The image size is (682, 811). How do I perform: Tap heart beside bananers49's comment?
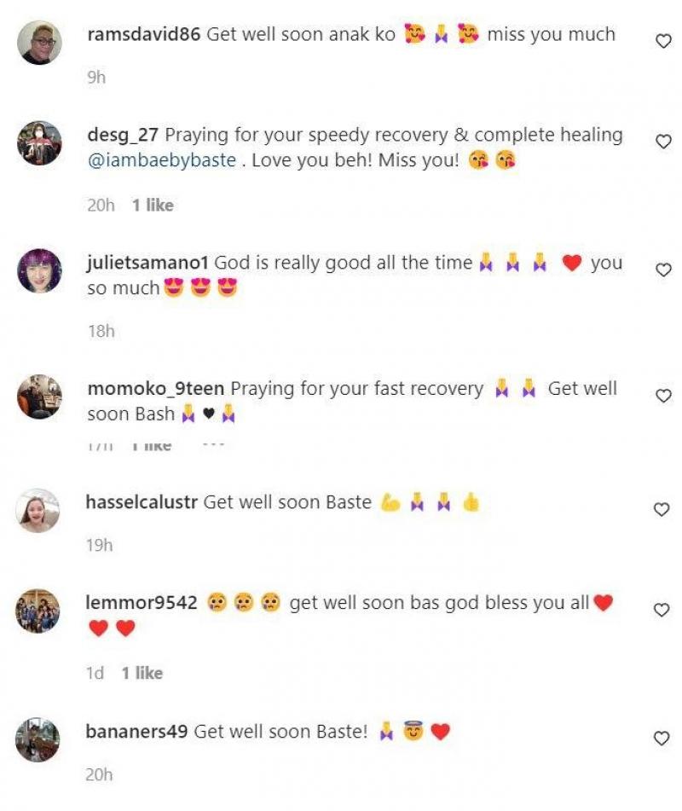[662, 738]
